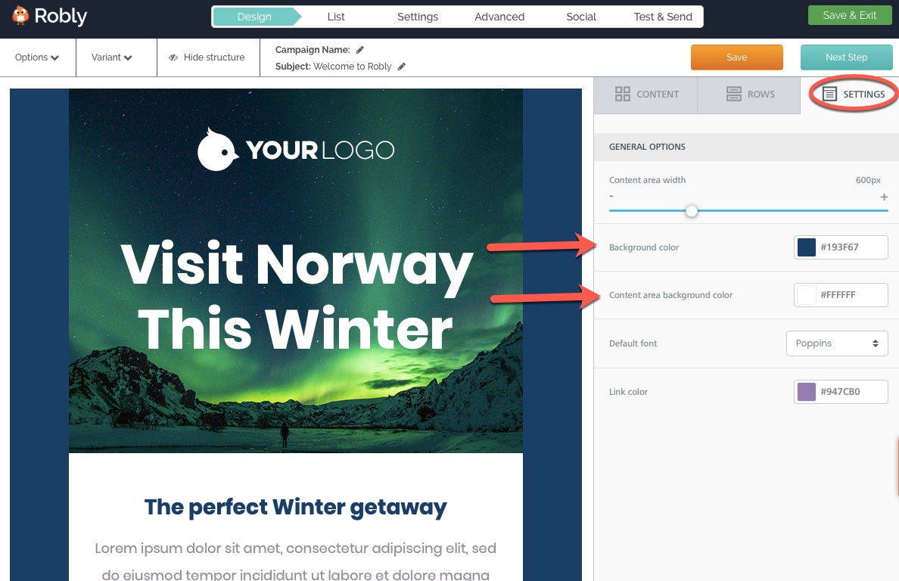The image size is (899, 581).
Task: Click the Next Step button
Action: (846, 57)
